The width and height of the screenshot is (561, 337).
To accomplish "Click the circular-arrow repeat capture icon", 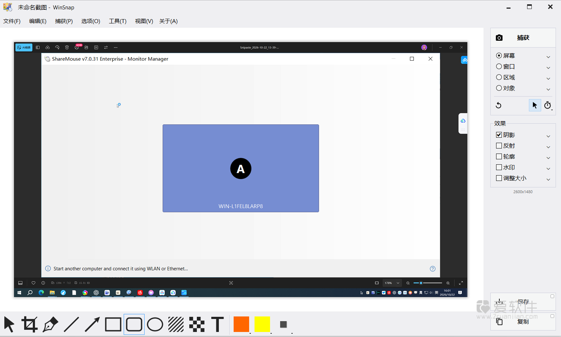I will pyautogui.click(x=499, y=105).
